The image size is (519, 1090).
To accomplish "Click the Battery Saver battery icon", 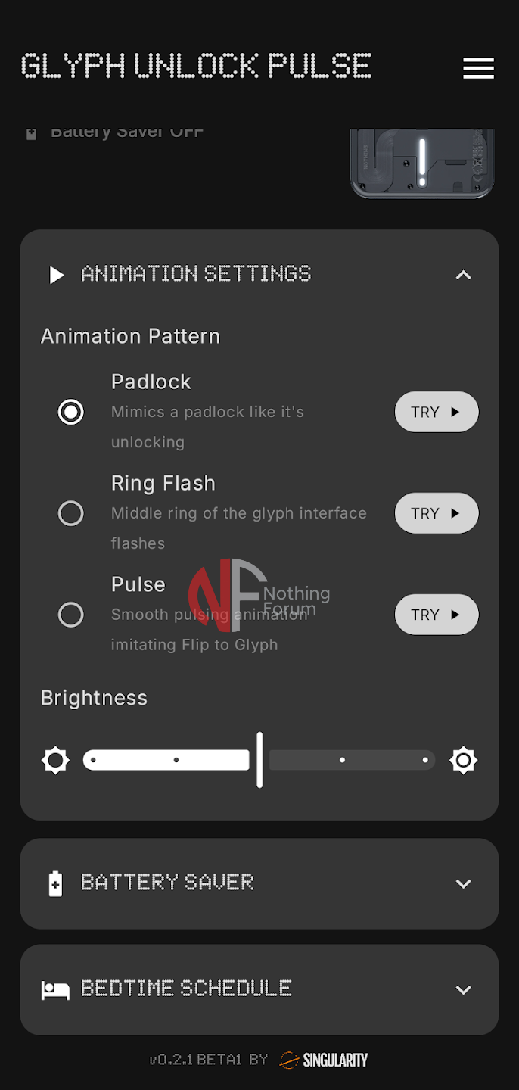I will (x=55, y=883).
